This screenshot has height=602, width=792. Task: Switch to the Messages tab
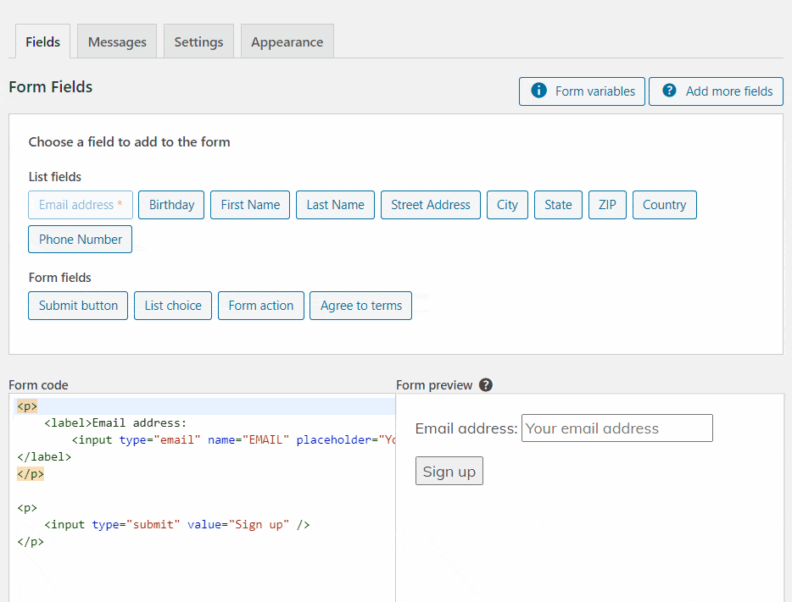[x=116, y=41]
